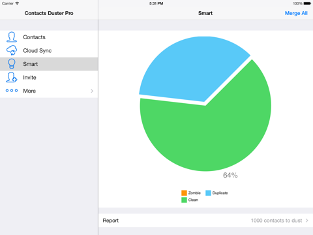Open the Invite sidebar item
This screenshot has width=313, height=235.
(49, 78)
